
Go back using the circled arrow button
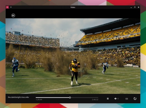tap(13, 16)
